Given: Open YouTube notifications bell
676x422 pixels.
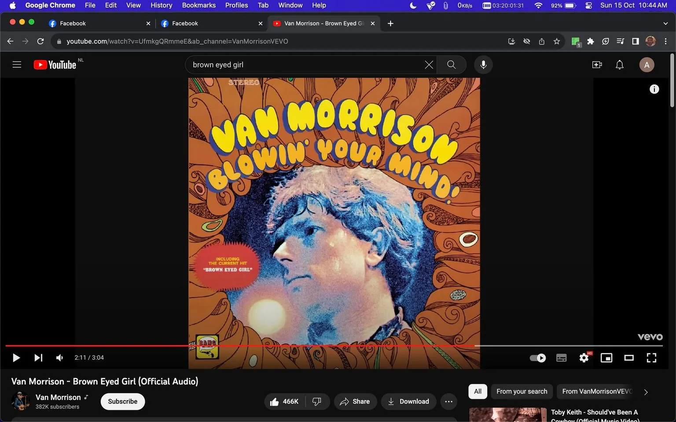Looking at the screenshot, I should point(619,65).
